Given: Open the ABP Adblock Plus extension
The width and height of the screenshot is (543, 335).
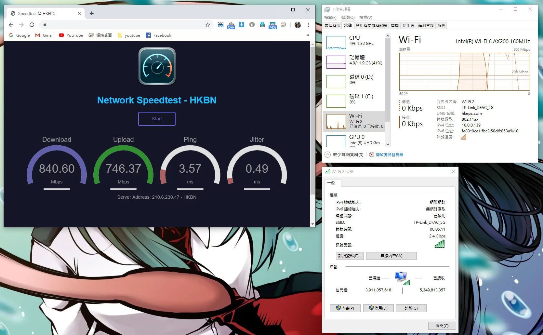Looking at the screenshot, I should (x=252, y=25).
